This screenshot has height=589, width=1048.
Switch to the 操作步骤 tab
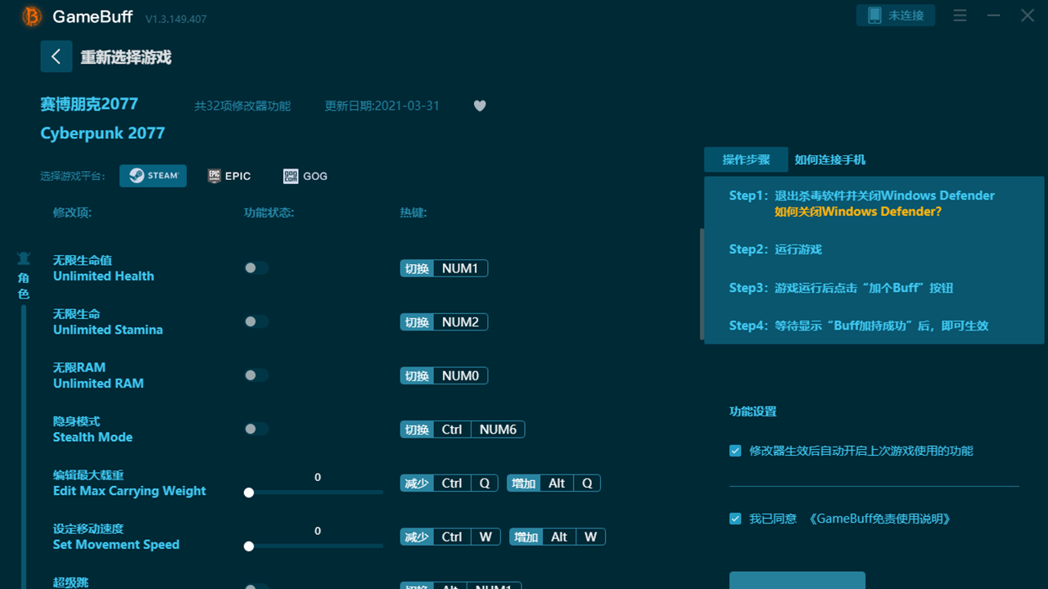746,160
